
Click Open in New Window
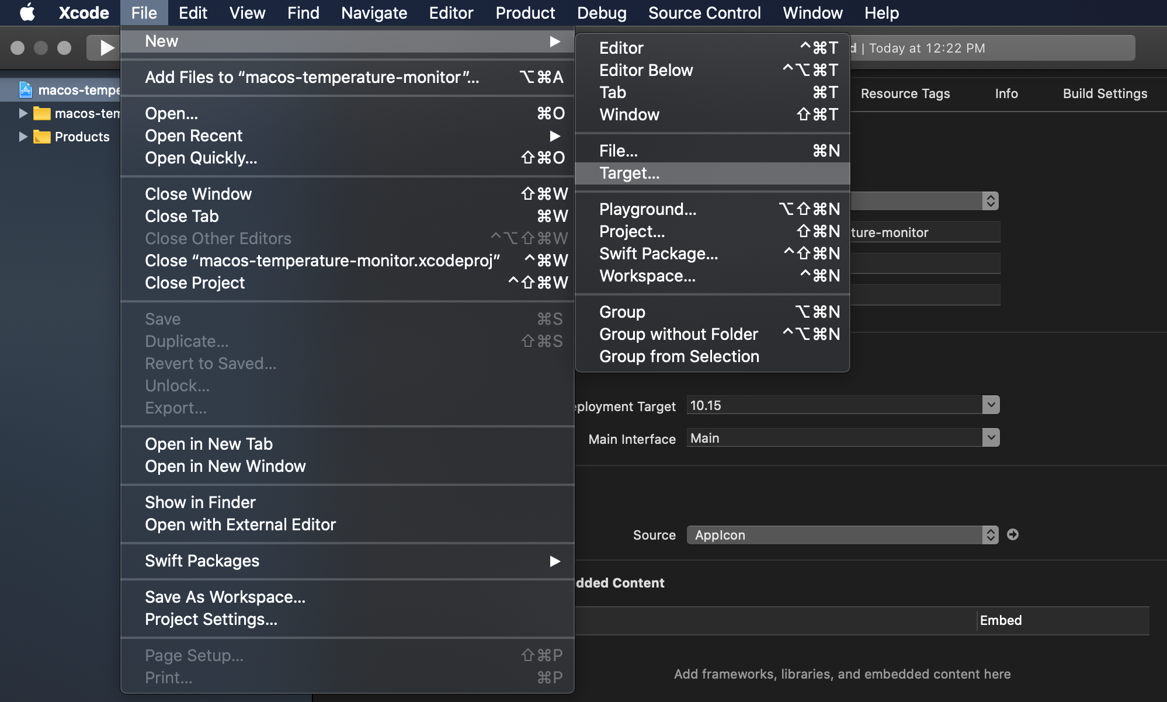347,466
